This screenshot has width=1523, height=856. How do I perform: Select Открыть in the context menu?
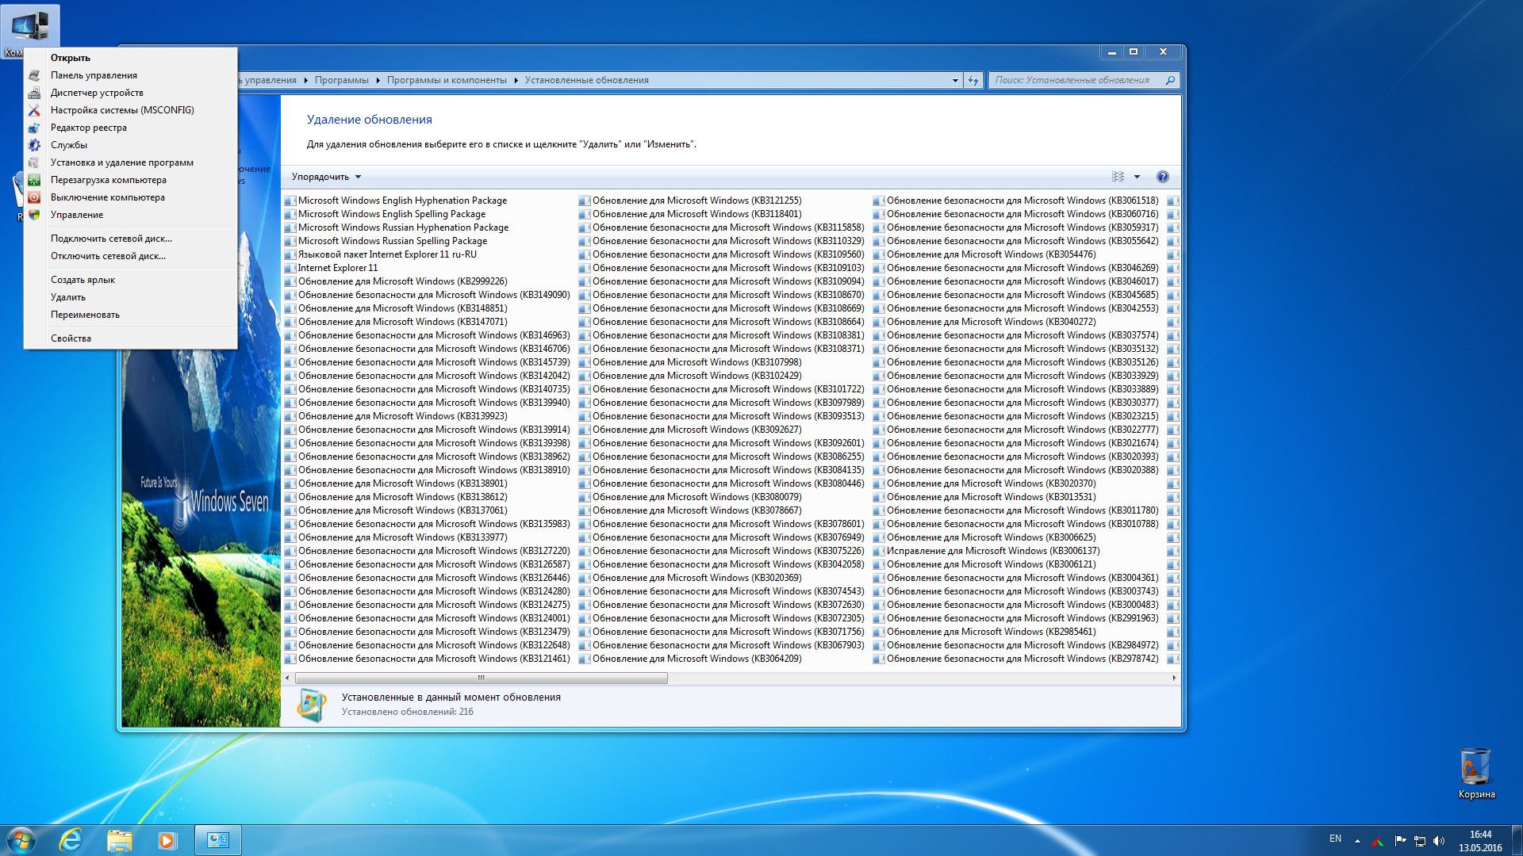(131, 58)
